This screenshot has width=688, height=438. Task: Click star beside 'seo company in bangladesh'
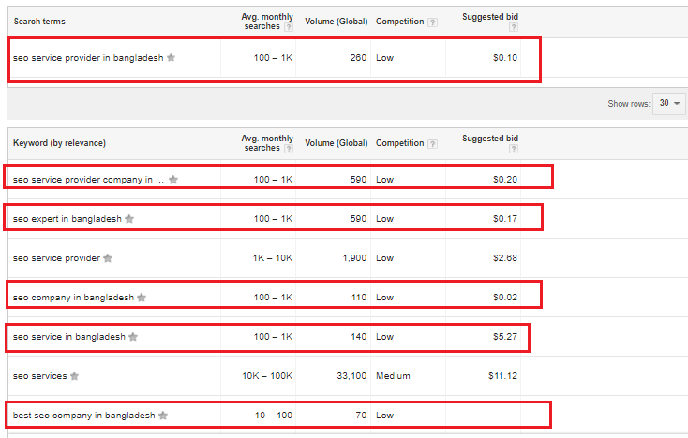tap(142, 298)
